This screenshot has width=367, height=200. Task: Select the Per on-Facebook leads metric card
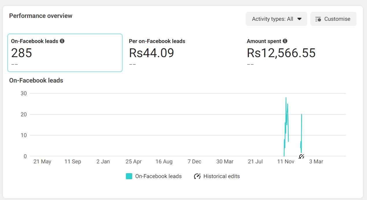click(182, 53)
